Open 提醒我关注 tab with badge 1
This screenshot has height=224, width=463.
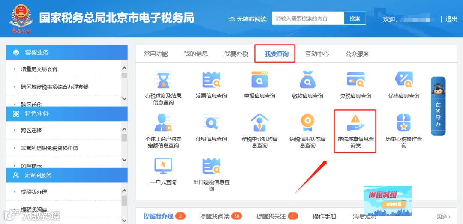[277, 216]
